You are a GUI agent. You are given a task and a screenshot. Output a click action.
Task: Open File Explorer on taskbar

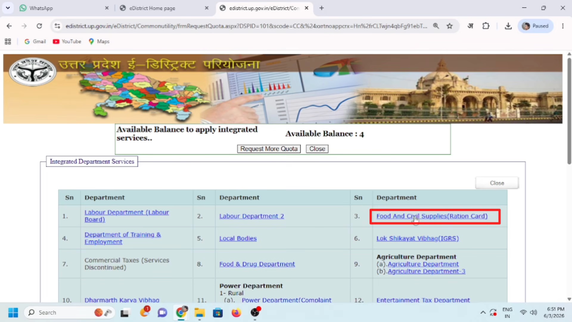click(x=200, y=313)
